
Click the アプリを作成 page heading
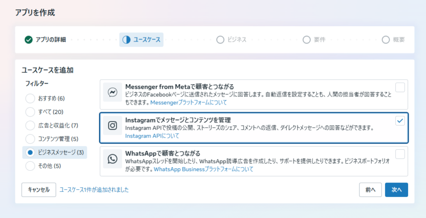(35, 13)
